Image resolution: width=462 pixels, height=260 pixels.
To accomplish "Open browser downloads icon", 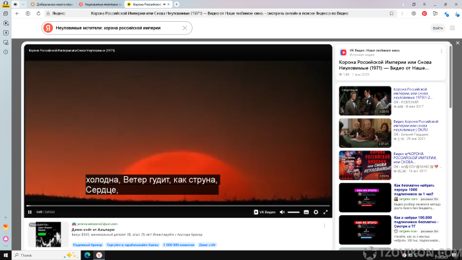I will tap(457, 13).
